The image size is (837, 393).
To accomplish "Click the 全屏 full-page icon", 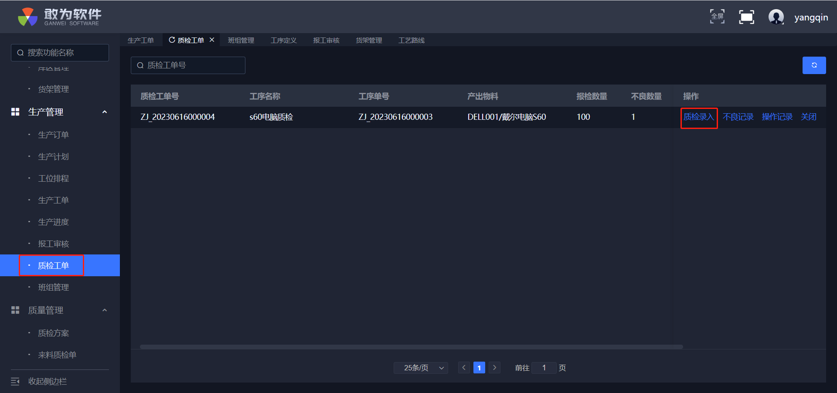I will pos(717,17).
